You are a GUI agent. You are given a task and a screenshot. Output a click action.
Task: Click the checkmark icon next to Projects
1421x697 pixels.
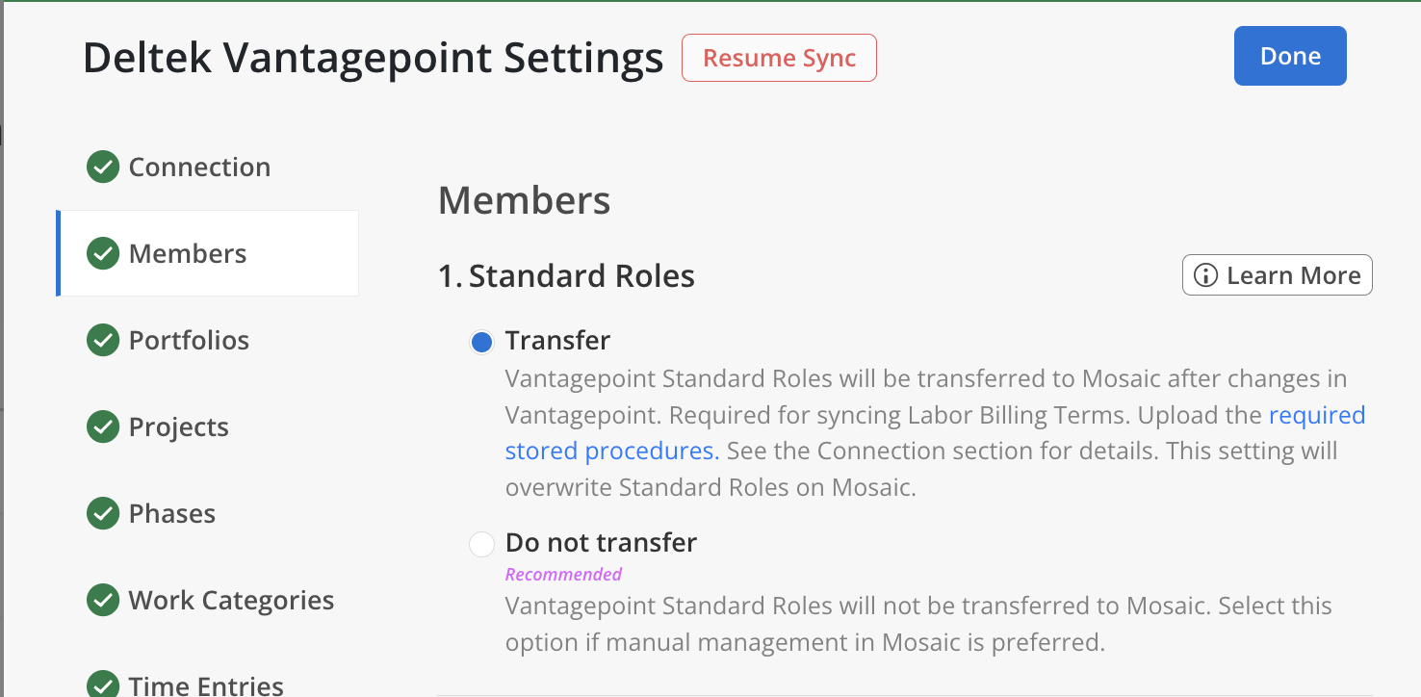(x=102, y=426)
